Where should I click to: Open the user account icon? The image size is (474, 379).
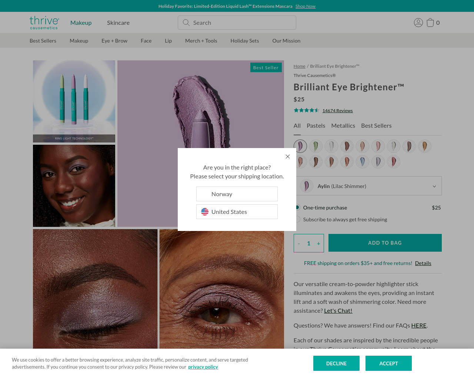(x=418, y=23)
